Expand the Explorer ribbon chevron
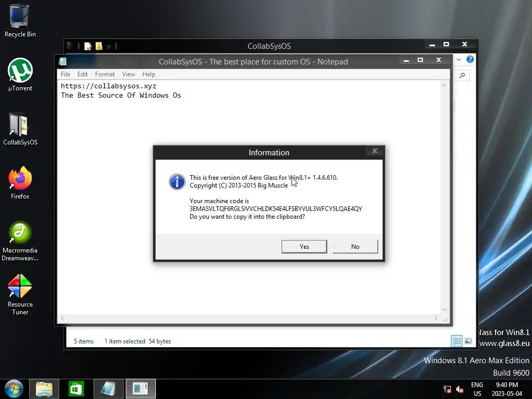 [459, 59]
